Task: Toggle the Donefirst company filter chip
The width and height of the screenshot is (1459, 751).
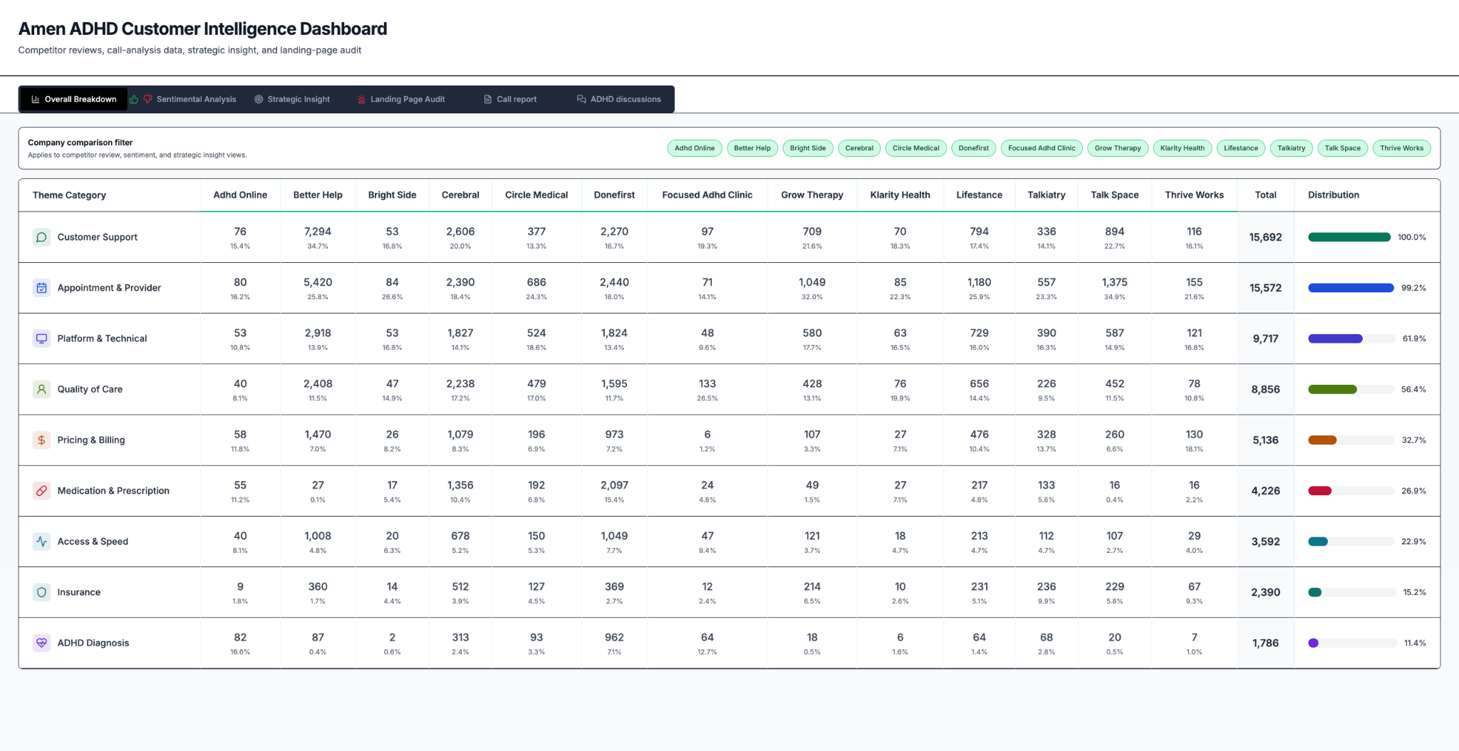Action: (x=973, y=148)
